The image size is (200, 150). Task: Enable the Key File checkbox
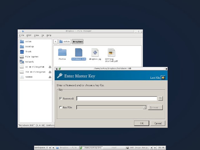(61, 107)
